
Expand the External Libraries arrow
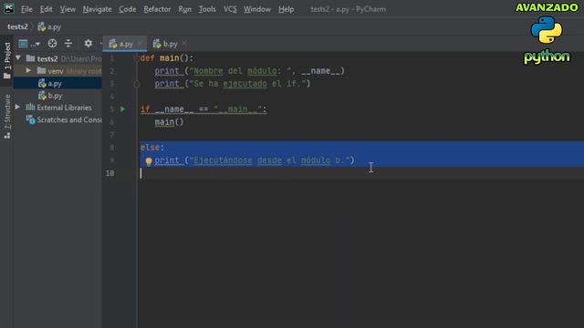click(x=17, y=108)
